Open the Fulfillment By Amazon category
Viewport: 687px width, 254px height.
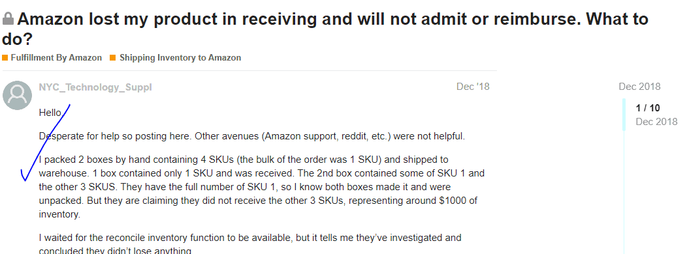tap(56, 58)
